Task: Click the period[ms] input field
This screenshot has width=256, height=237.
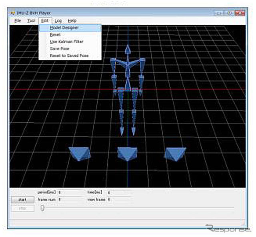Action: pyautogui.click(x=70, y=193)
